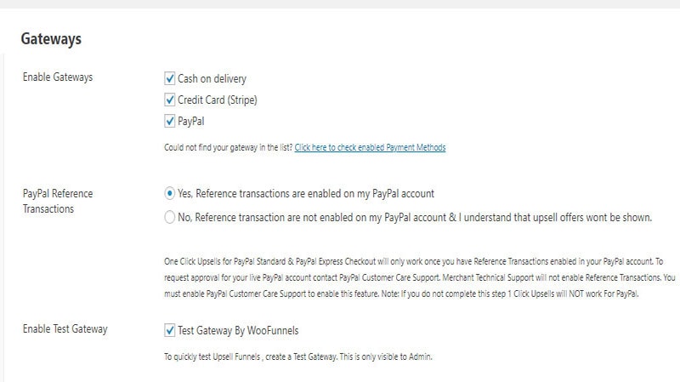Click the Enable Test Gateway setting label
680x382 pixels.
click(65, 328)
